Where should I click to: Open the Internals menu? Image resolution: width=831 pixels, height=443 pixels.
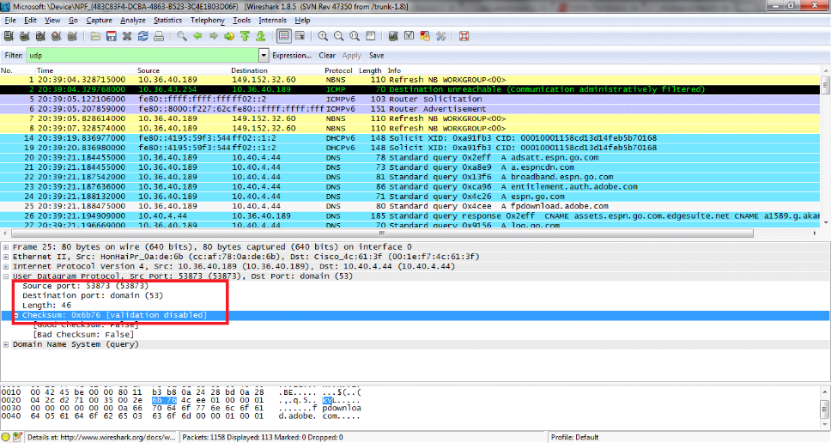[272, 20]
